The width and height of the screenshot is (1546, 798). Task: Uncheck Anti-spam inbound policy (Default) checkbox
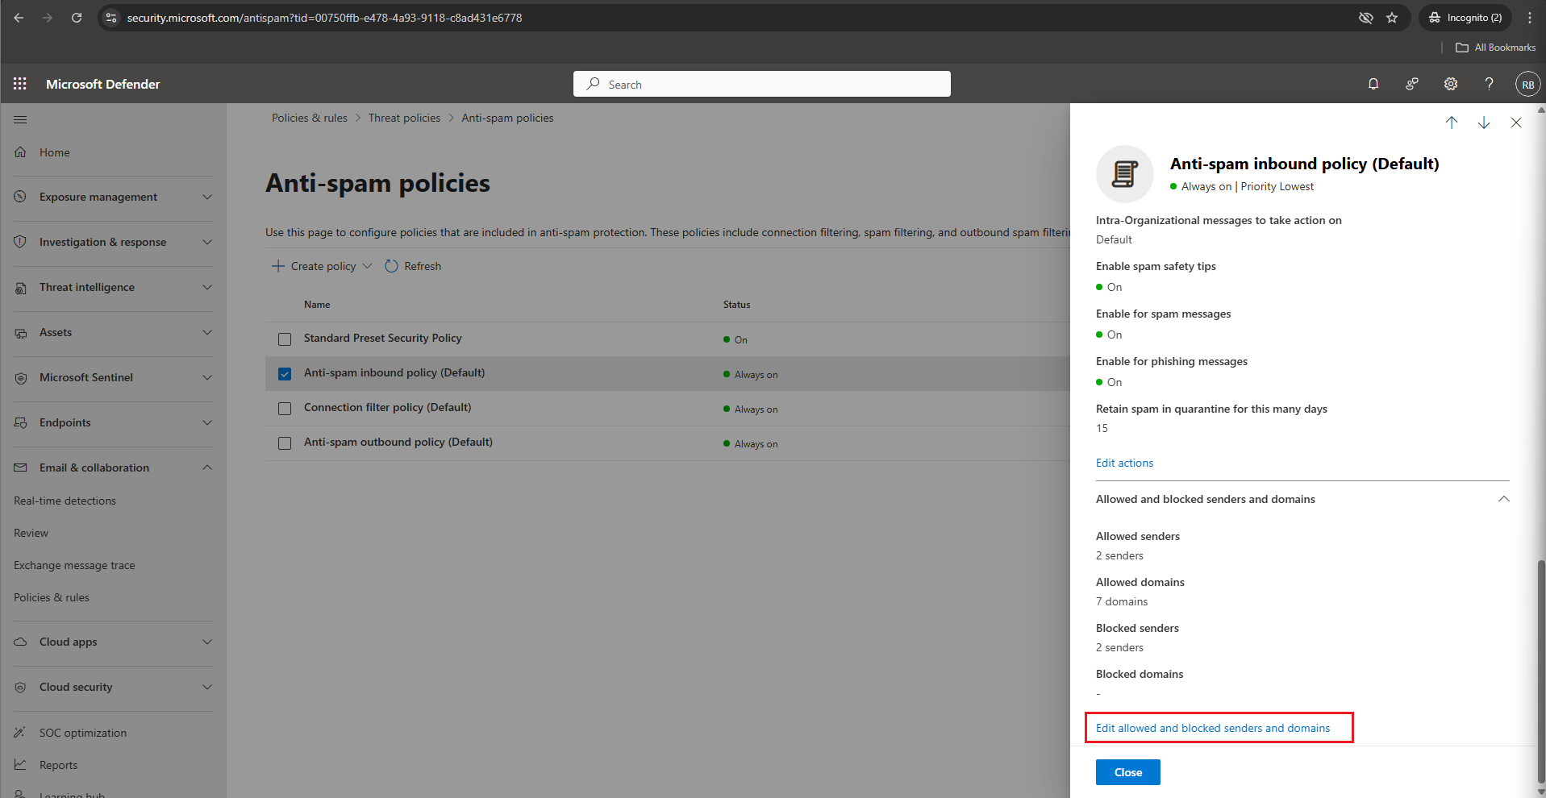point(285,374)
